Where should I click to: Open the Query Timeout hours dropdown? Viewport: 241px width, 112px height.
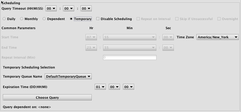51,9
